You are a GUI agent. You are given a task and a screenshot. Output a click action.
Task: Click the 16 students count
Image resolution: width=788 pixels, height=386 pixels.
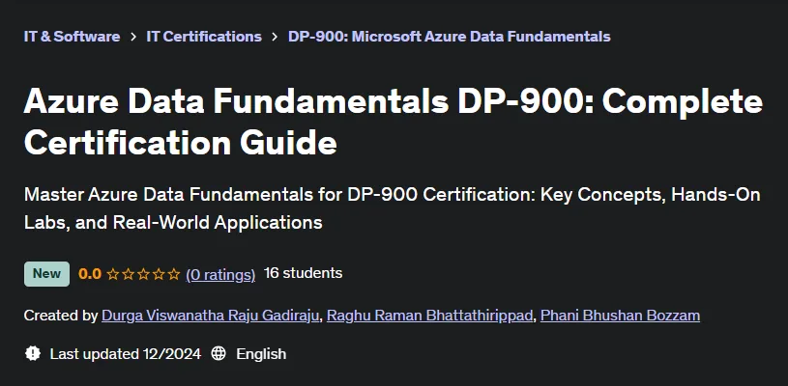(303, 273)
